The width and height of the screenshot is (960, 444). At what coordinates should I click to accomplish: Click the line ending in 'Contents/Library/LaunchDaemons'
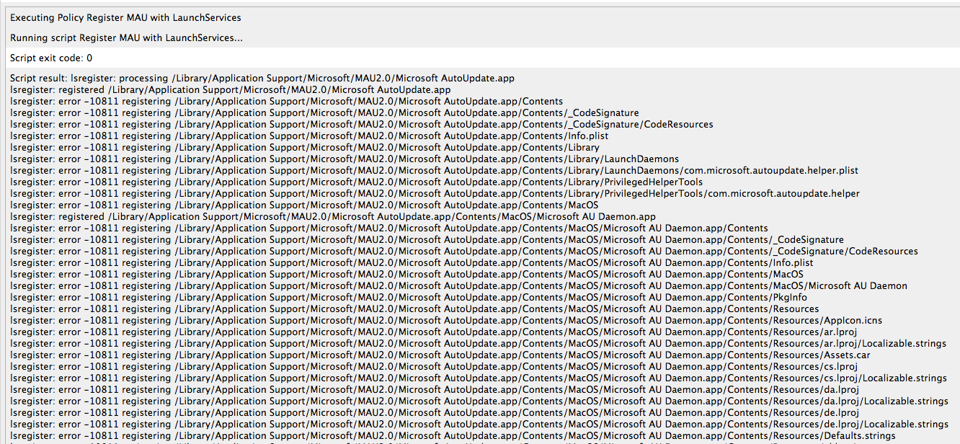point(345,159)
